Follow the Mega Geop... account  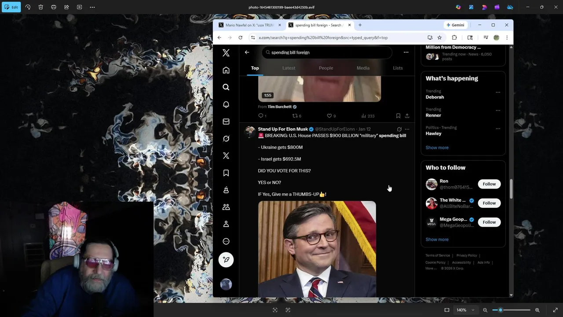(x=489, y=222)
